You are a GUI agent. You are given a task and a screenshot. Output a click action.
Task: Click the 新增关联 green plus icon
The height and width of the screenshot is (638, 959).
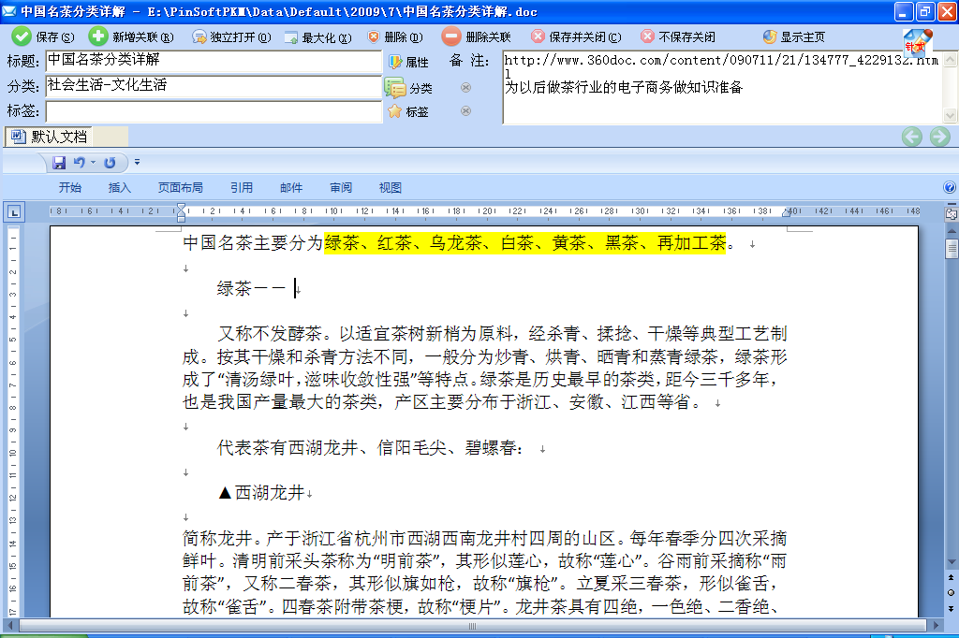[x=97, y=36]
